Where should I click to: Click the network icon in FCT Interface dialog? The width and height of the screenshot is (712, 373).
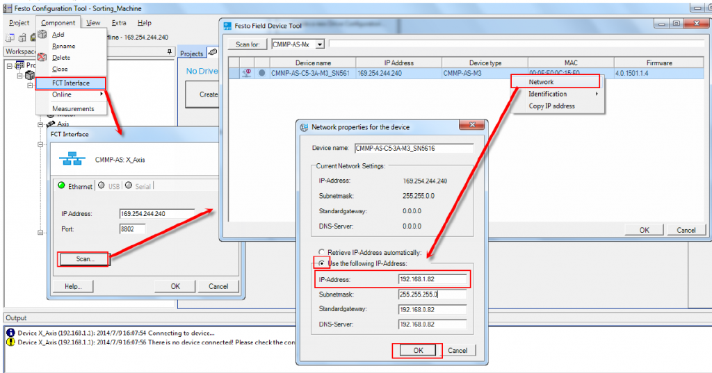pos(72,159)
